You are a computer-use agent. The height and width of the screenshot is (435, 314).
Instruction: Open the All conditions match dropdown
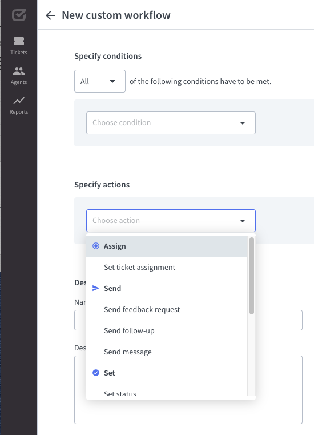[100, 81]
